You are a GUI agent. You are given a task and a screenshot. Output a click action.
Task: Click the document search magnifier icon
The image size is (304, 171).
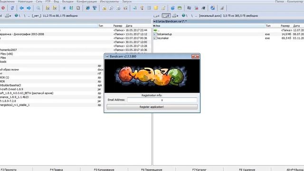point(111,8)
